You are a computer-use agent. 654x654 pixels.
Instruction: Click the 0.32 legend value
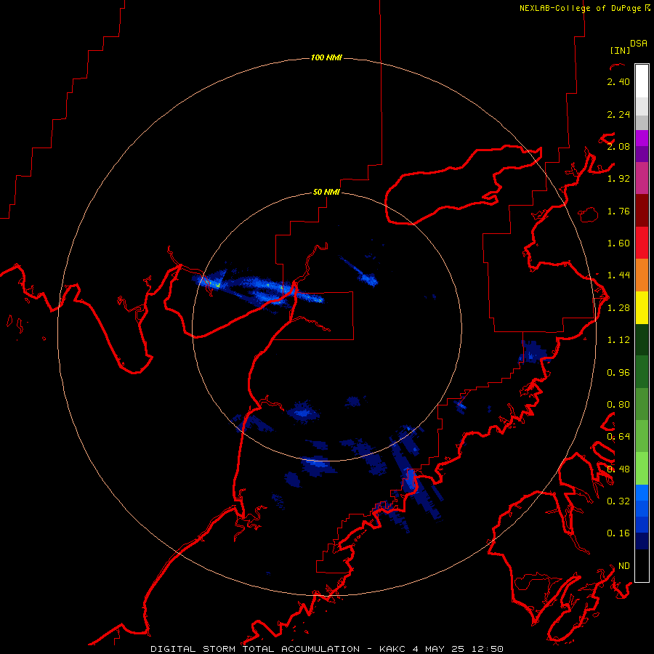tap(618, 501)
